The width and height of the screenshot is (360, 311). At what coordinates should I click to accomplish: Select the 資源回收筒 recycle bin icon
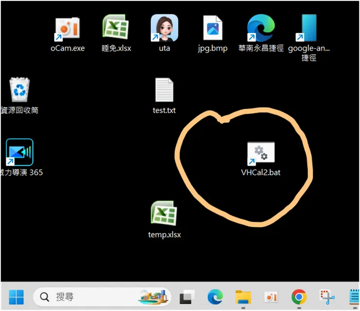(19, 90)
